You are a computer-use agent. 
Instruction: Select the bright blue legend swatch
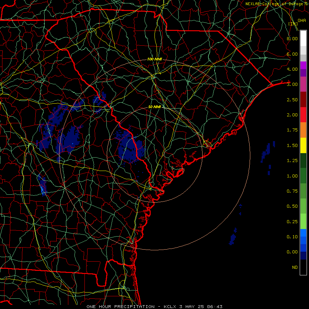[x=303, y=233]
